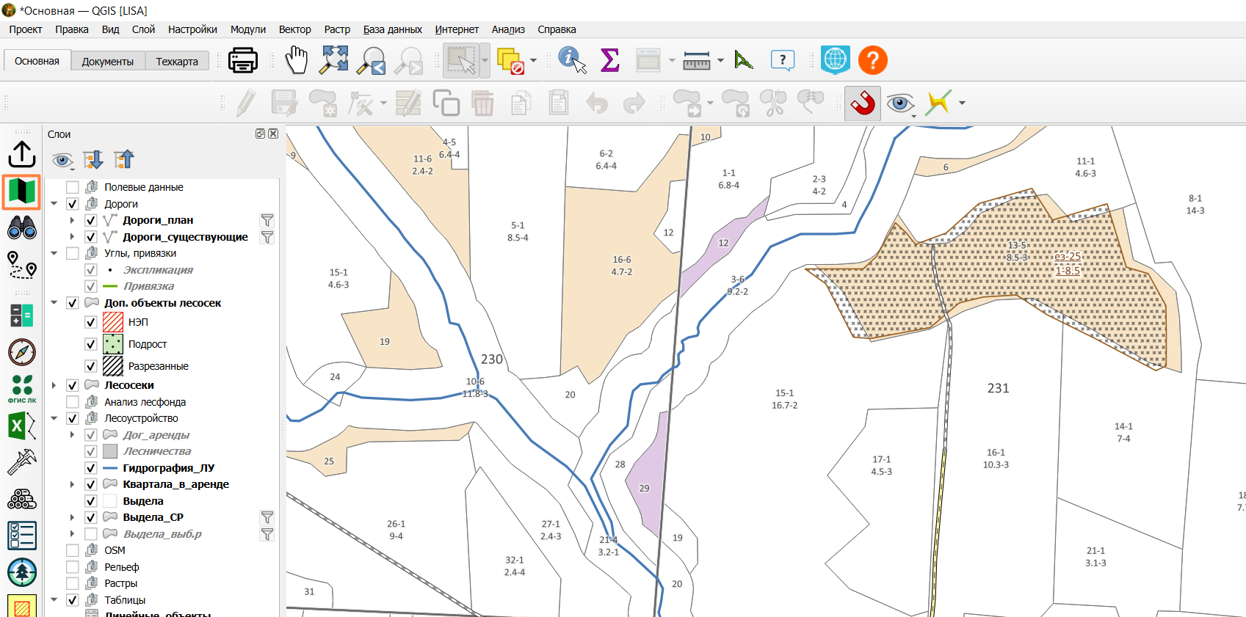Toggle the НЭП layer checkbox
Image resolution: width=1246 pixels, height=617 pixels.
pyautogui.click(x=91, y=322)
